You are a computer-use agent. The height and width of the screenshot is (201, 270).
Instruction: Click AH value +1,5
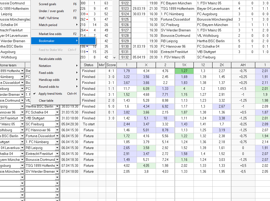tap(243, 89)
